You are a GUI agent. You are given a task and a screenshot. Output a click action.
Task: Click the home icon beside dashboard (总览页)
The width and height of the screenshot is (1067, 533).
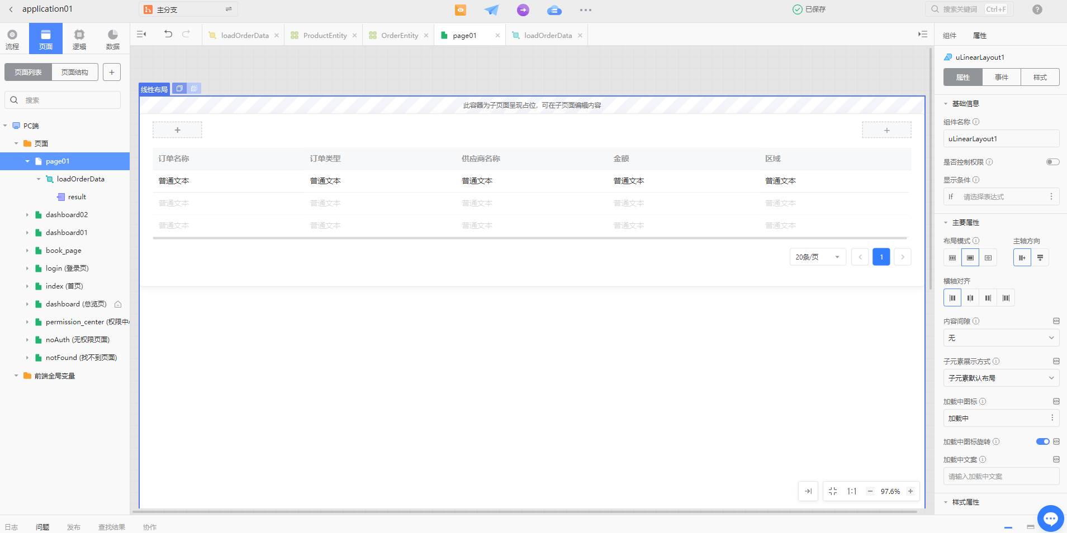point(118,304)
